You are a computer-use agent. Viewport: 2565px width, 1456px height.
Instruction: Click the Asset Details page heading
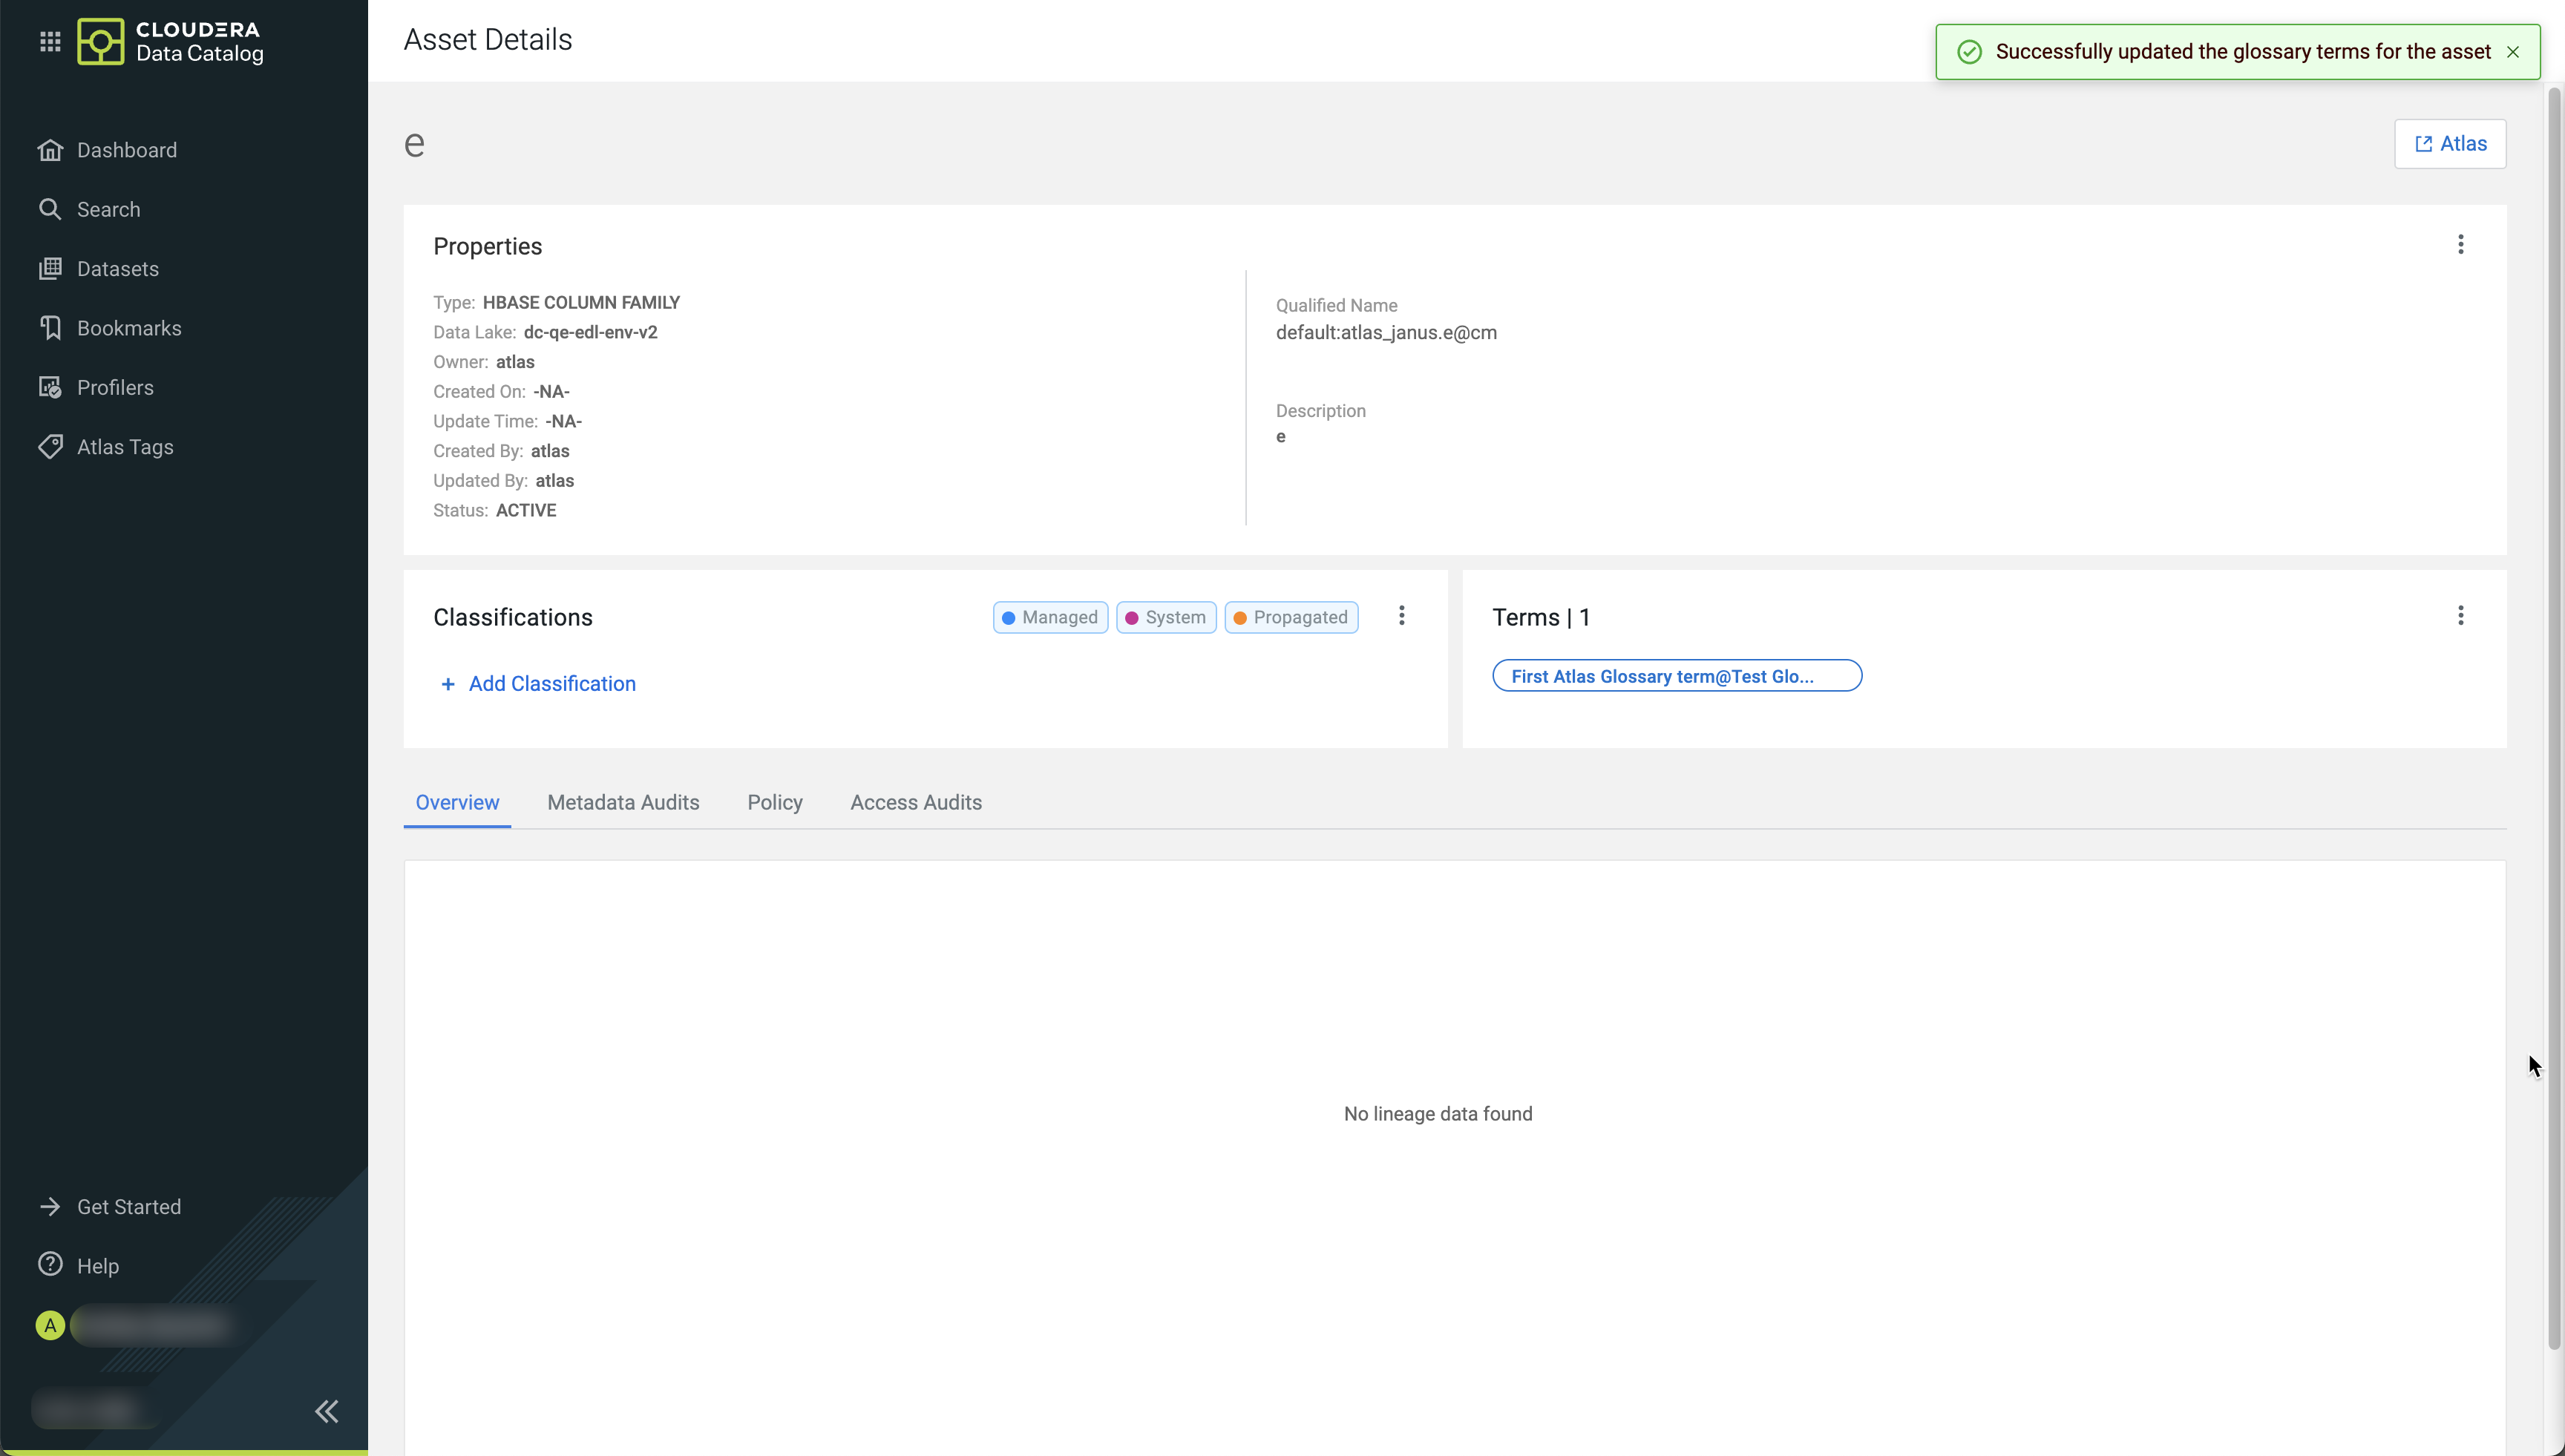tap(488, 40)
